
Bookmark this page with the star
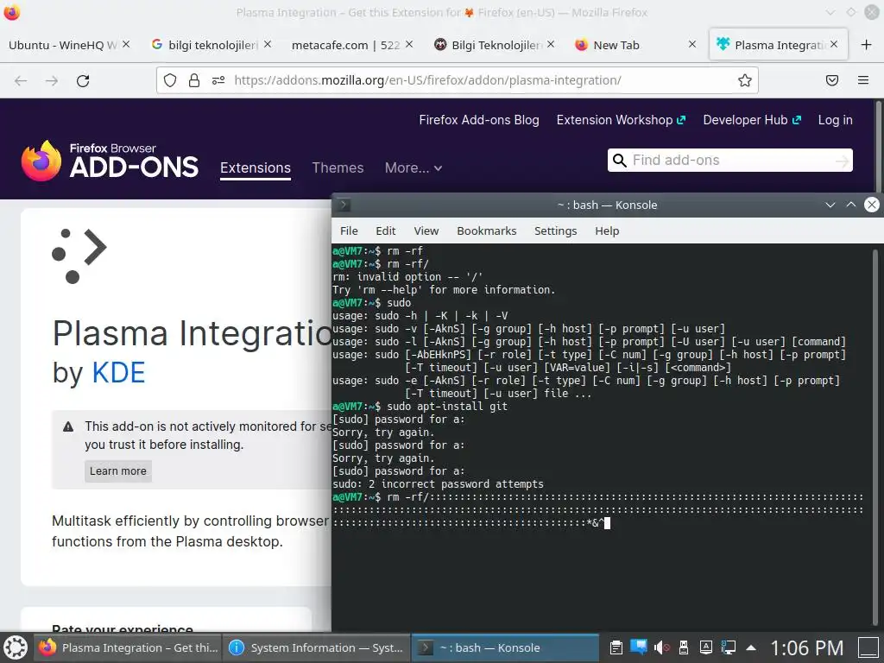745,80
